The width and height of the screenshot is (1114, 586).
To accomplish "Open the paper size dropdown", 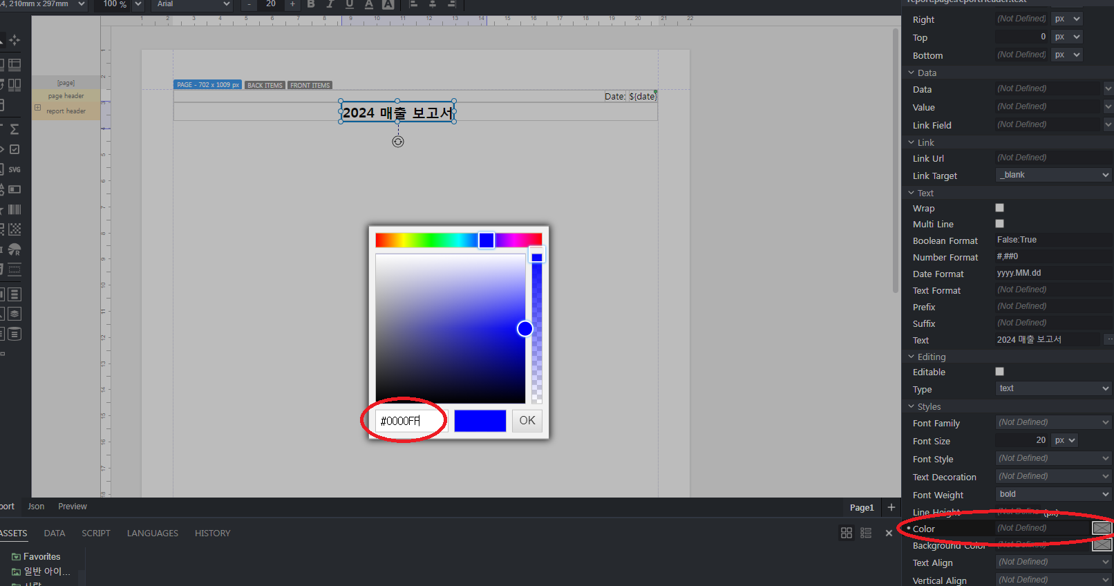I will pyautogui.click(x=43, y=4).
